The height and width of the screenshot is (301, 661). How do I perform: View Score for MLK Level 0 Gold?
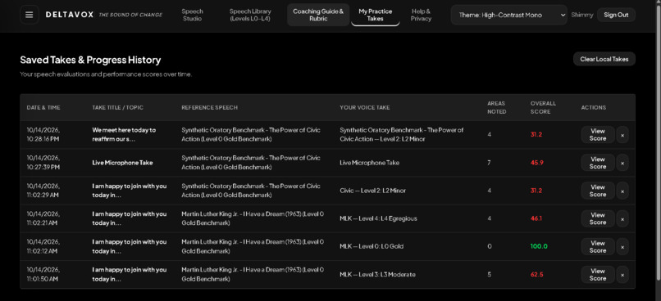tap(598, 247)
